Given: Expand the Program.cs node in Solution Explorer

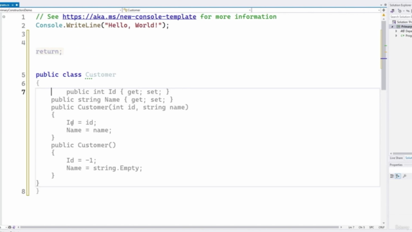Looking at the screenshot, I should pos(397,35).
